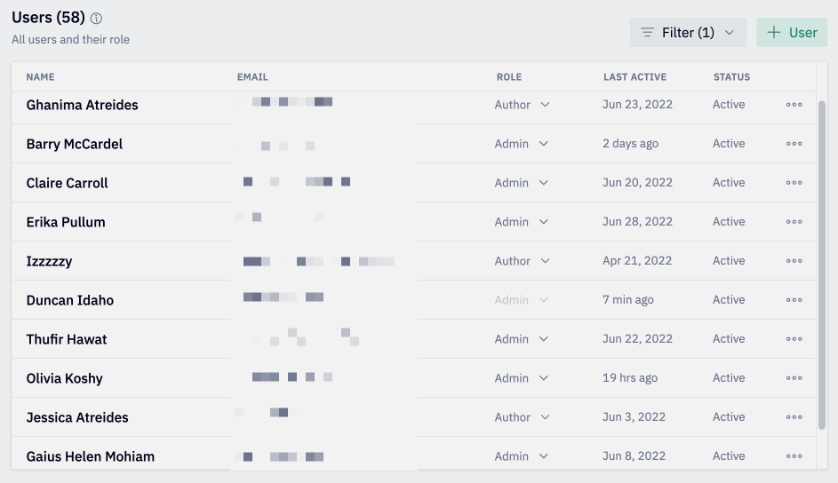This screenshot has height=483, width=838.
Task: Click the users table vertical scrollbar
Action: (x=822, y=265)
